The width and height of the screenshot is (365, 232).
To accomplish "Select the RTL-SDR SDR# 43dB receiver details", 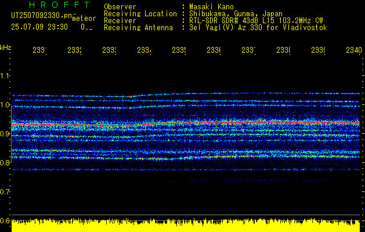I will point(256,21).
